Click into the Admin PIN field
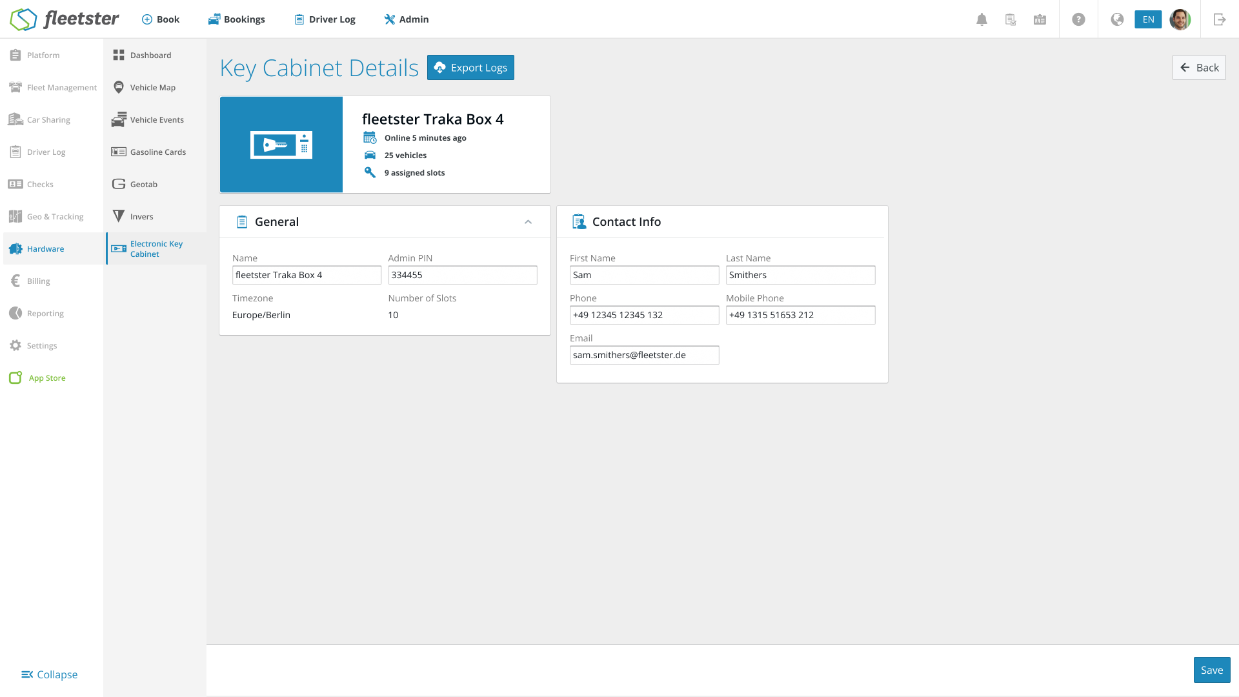Screen dimensions: 1239x697 point(462,275)
